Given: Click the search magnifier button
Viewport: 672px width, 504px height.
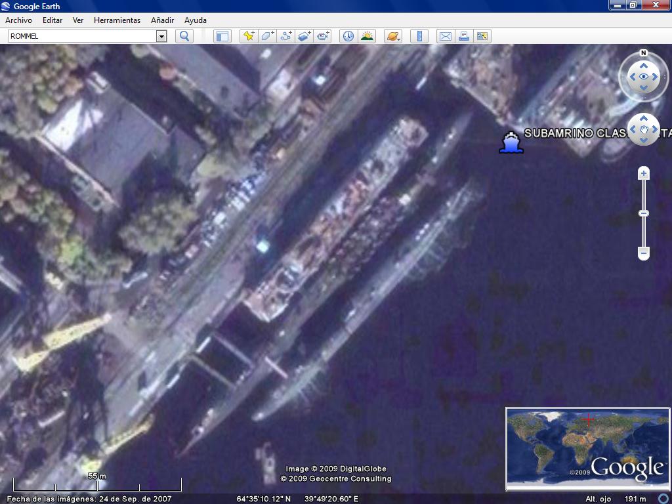Looking at the screenshot, I should [x=184, y=36].
